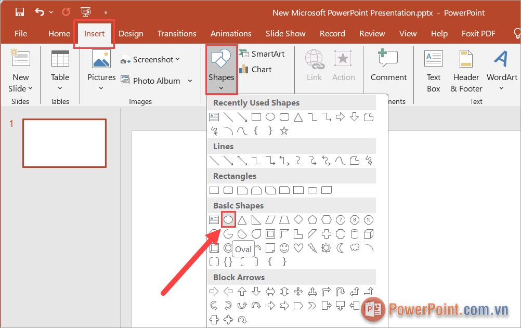
Task: Switch to the Design tab
Action: 131,33
